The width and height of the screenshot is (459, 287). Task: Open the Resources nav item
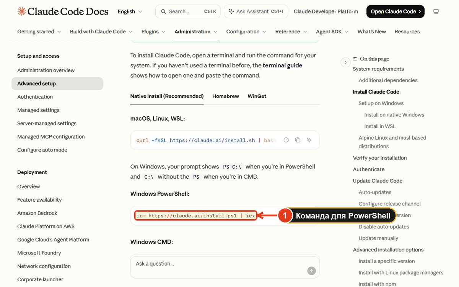click(x=407, y=31)
